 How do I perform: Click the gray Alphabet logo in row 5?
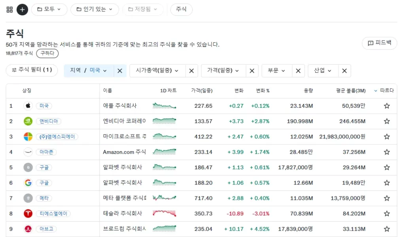(x=28, y=167)
